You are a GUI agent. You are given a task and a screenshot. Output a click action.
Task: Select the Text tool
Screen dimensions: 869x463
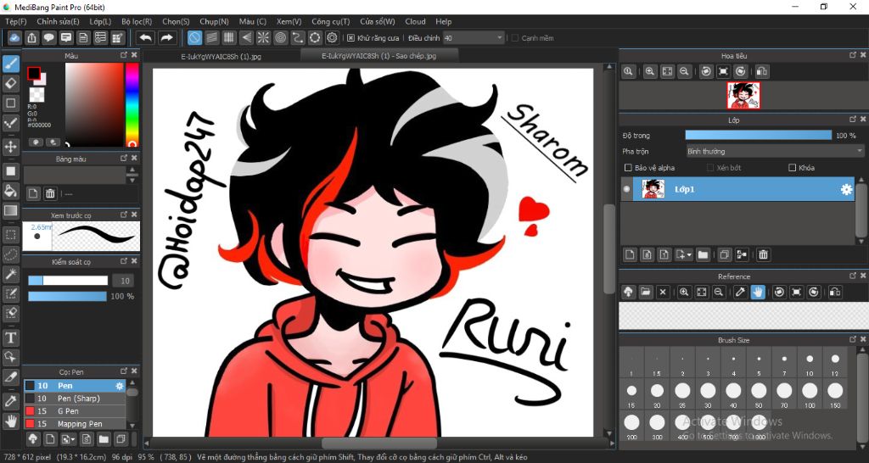pos(10,337)
